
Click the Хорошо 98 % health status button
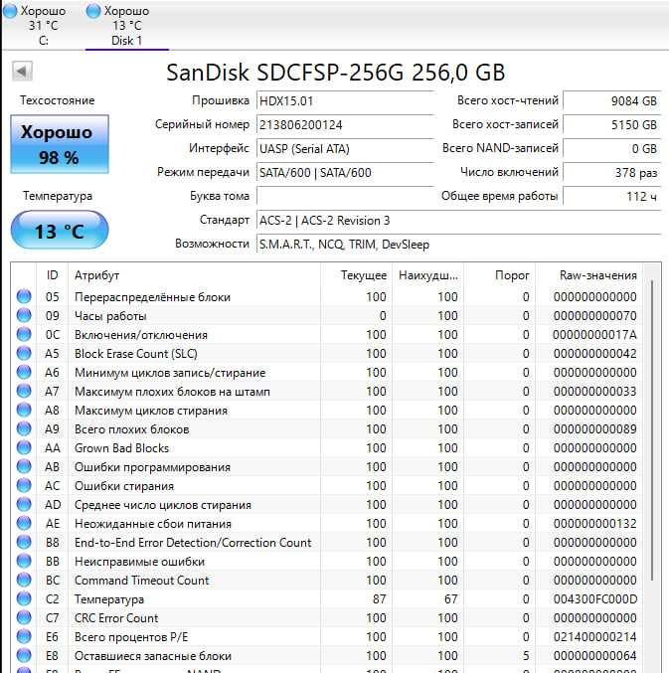pos(60,144)
